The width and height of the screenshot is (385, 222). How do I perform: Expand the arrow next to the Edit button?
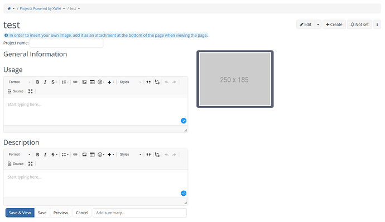point(318,24)
